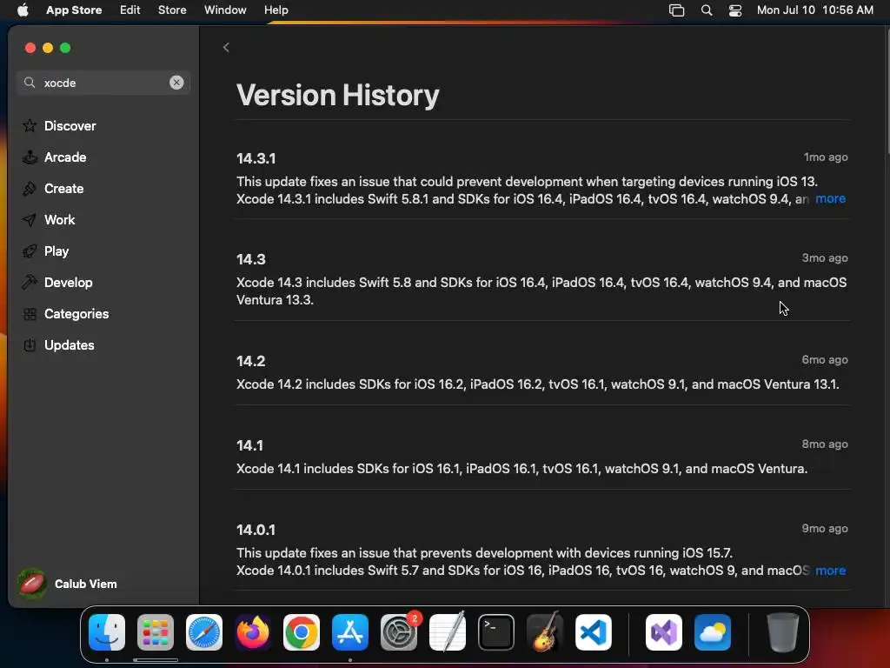Click the search field containing xocde

click(x=103, y=83)
